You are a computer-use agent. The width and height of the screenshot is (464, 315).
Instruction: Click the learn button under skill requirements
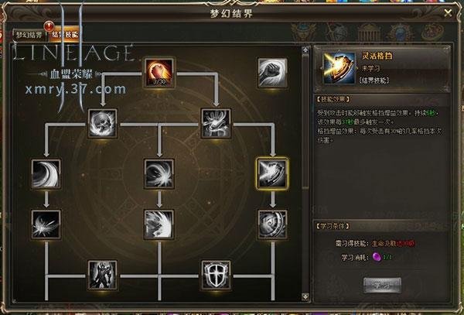pos(382,286)
